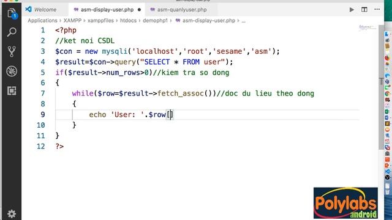Click the 'localhost' string on line 3
This screenshot has height=220, width=392.
[155, 51]
